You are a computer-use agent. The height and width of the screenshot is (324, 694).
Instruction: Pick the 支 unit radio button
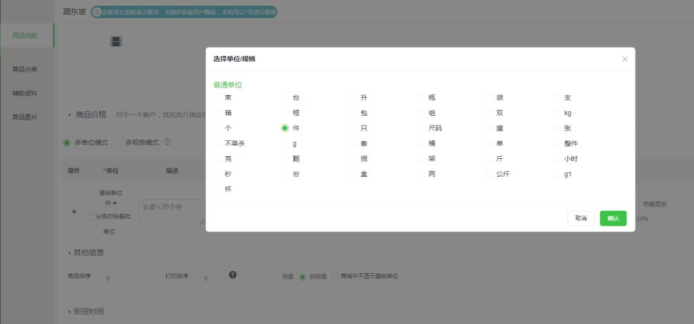pyautogui.click(x=556, y=97)
